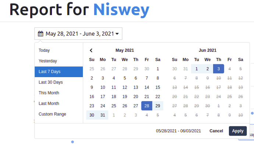Click the date range input showing May 28, 2021
254x144 pixels.
click(x=78, y=34)
